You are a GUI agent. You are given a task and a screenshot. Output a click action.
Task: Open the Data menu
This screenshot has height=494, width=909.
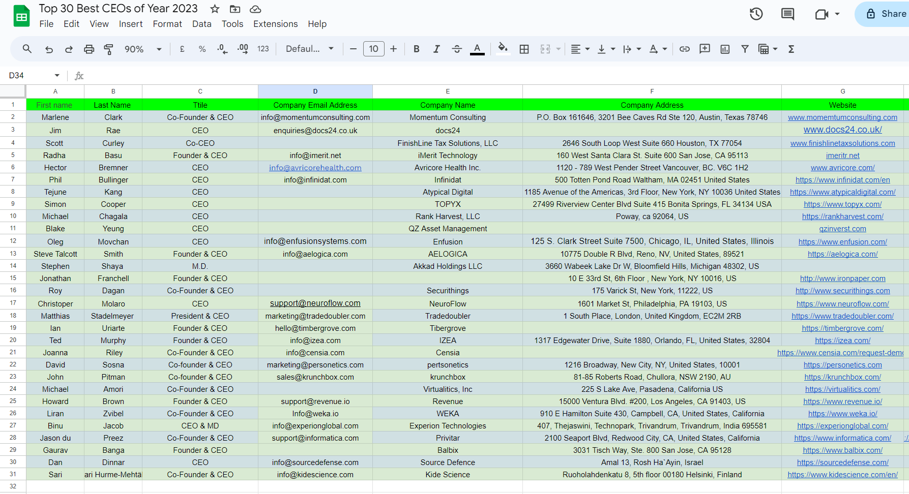201,24
